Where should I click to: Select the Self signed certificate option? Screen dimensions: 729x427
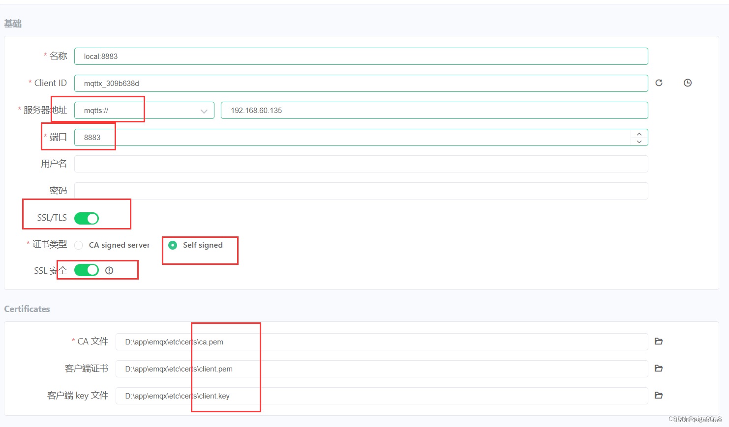point(173,245)
